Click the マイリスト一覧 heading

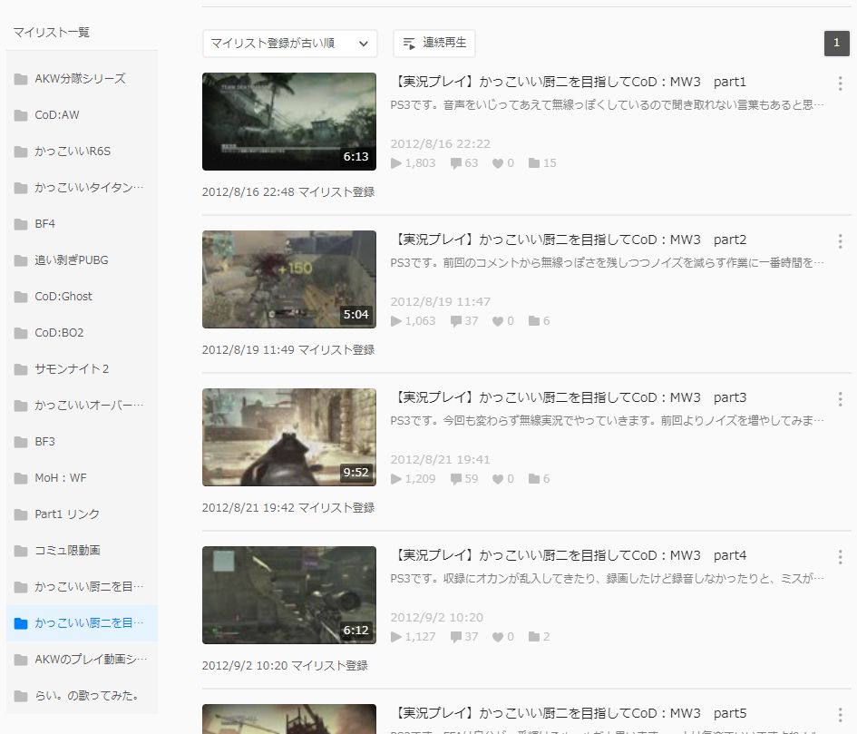click(x=52, y=33)
